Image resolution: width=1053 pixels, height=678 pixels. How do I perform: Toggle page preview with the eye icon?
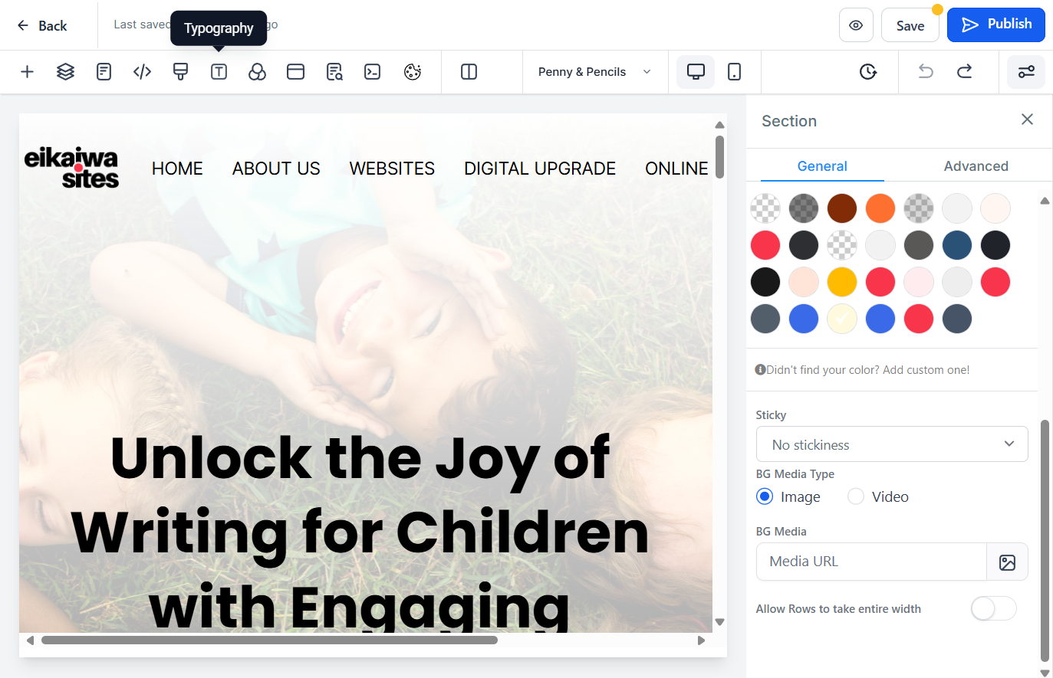(x=856, y=25)
